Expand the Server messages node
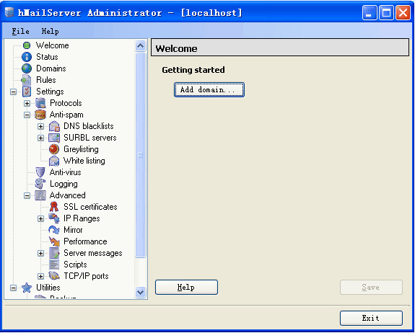 40,254
